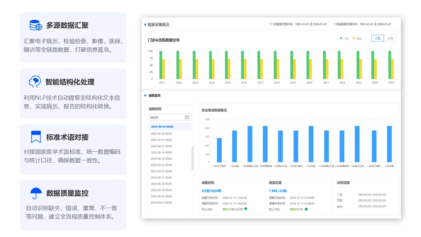This screenshot has width=421, height=237.
Task: Click the 抽数结束时间 label
Action: pos(210,203)
